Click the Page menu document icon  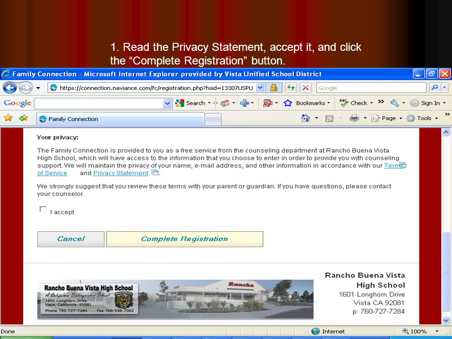click(375, 118)
